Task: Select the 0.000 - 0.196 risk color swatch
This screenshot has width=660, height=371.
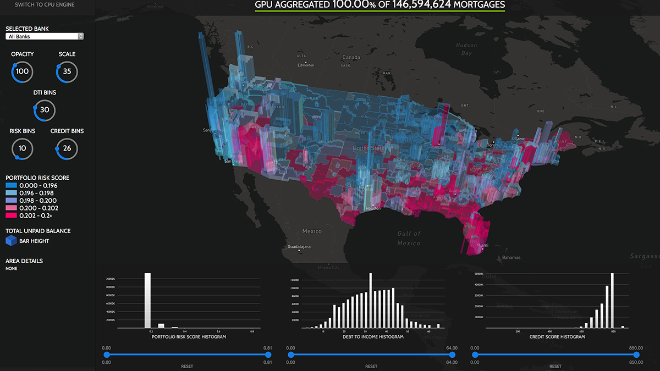Action: [12, 186]
